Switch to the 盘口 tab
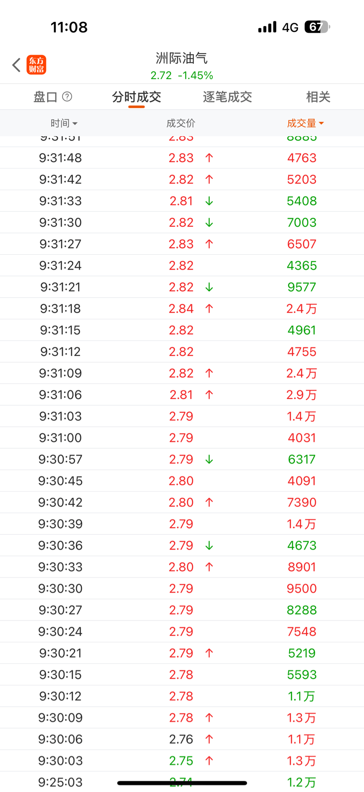This screenshot has height=792, width=364. (45, 97)
